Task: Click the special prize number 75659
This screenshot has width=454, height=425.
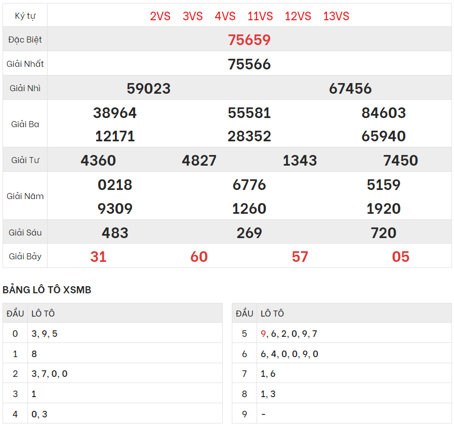Action: point(249,40)
